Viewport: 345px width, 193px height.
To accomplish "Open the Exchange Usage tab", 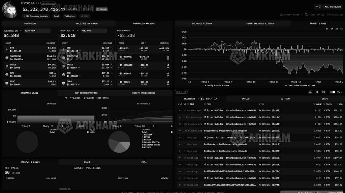I will (x=30, y=93).
